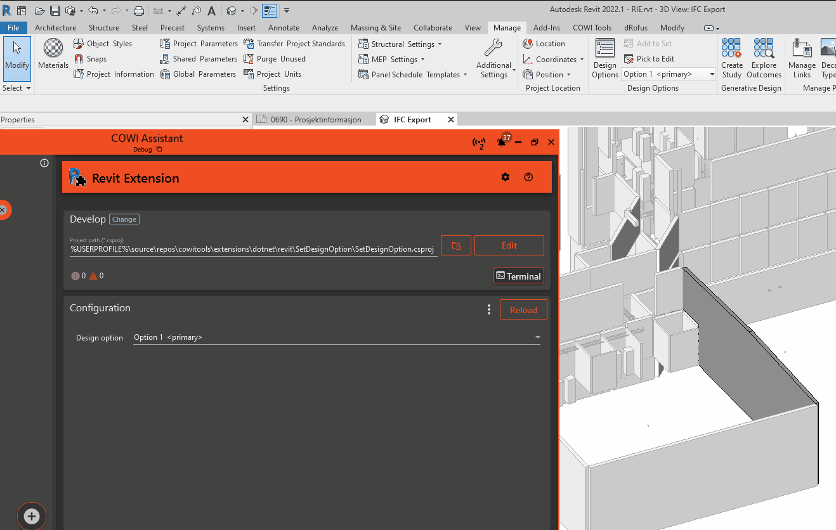This screenshot has width=836, height=530.
Task: Open the Design Options dialog
Action: click(604, 58)
